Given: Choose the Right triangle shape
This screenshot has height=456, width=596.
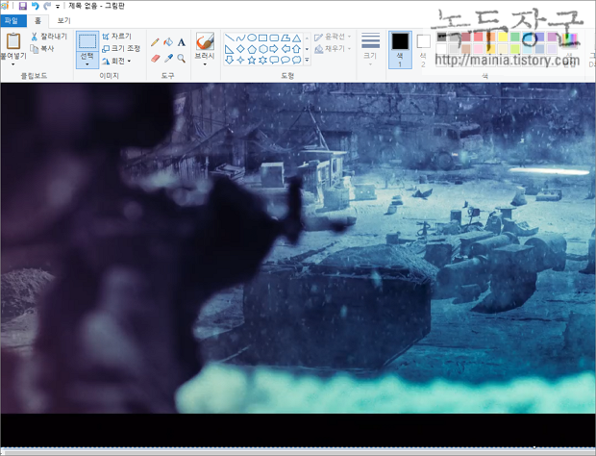Looking at the screenshot, I should pos(229,49).
